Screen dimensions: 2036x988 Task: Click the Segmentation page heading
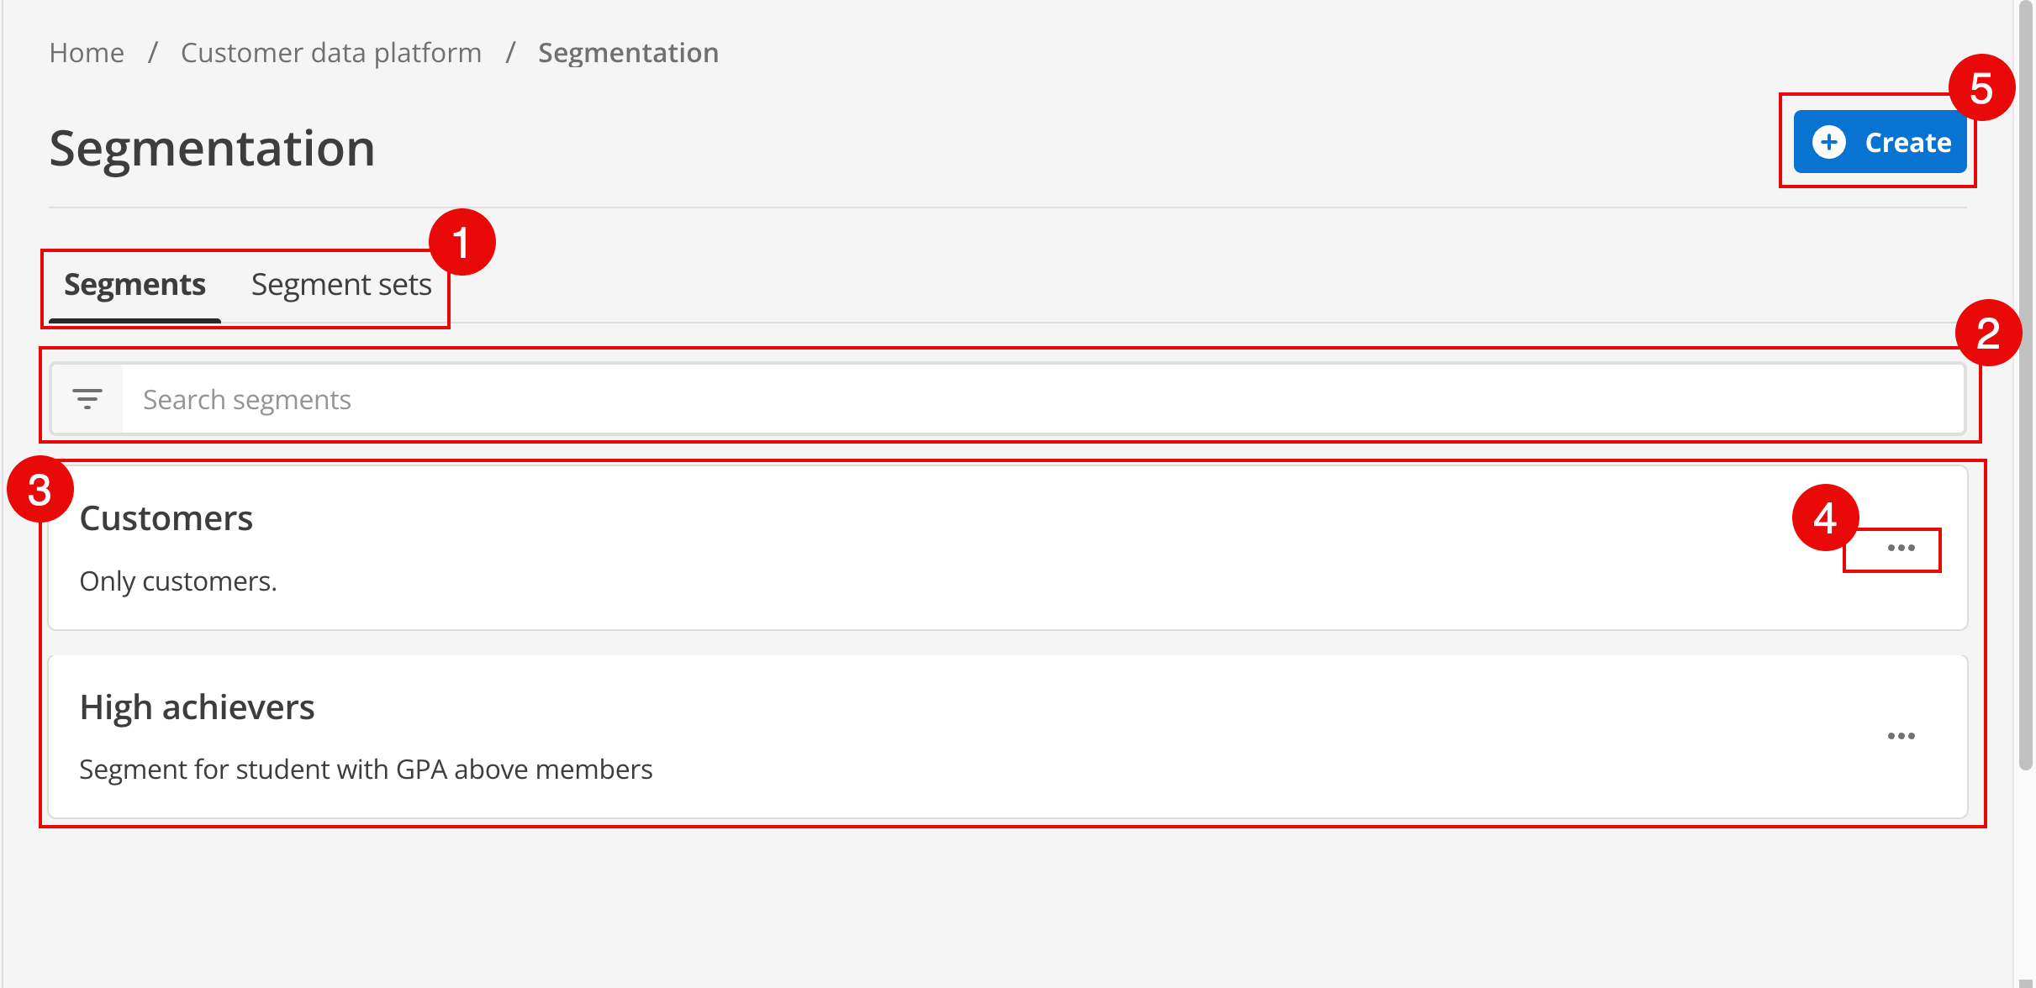tap(213, 150)
